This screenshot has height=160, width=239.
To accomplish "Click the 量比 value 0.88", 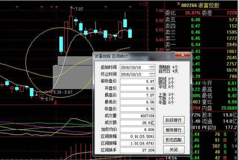I will (x=232, y=102).
